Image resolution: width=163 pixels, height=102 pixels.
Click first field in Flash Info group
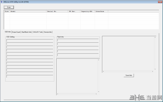tap(78, 40)
